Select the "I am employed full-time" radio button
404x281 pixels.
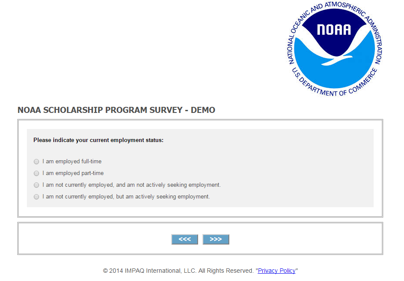(x=36, y=162)
